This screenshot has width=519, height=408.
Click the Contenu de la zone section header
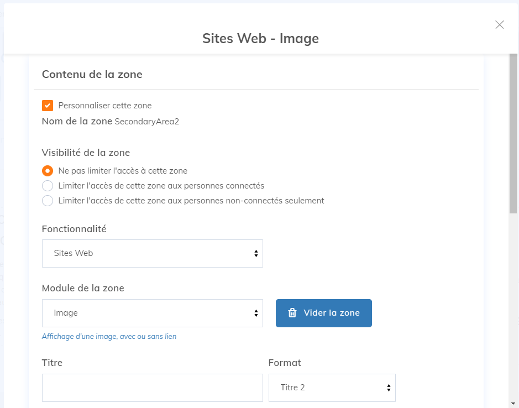(x=91, y=74)
